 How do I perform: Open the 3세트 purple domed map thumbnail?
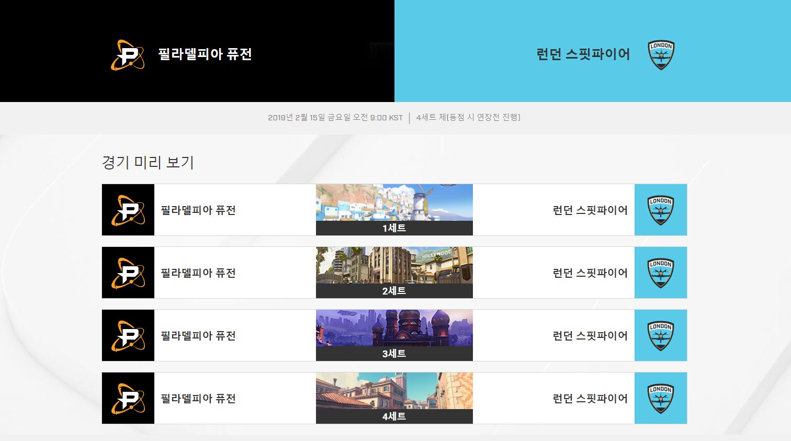point(394,328)
